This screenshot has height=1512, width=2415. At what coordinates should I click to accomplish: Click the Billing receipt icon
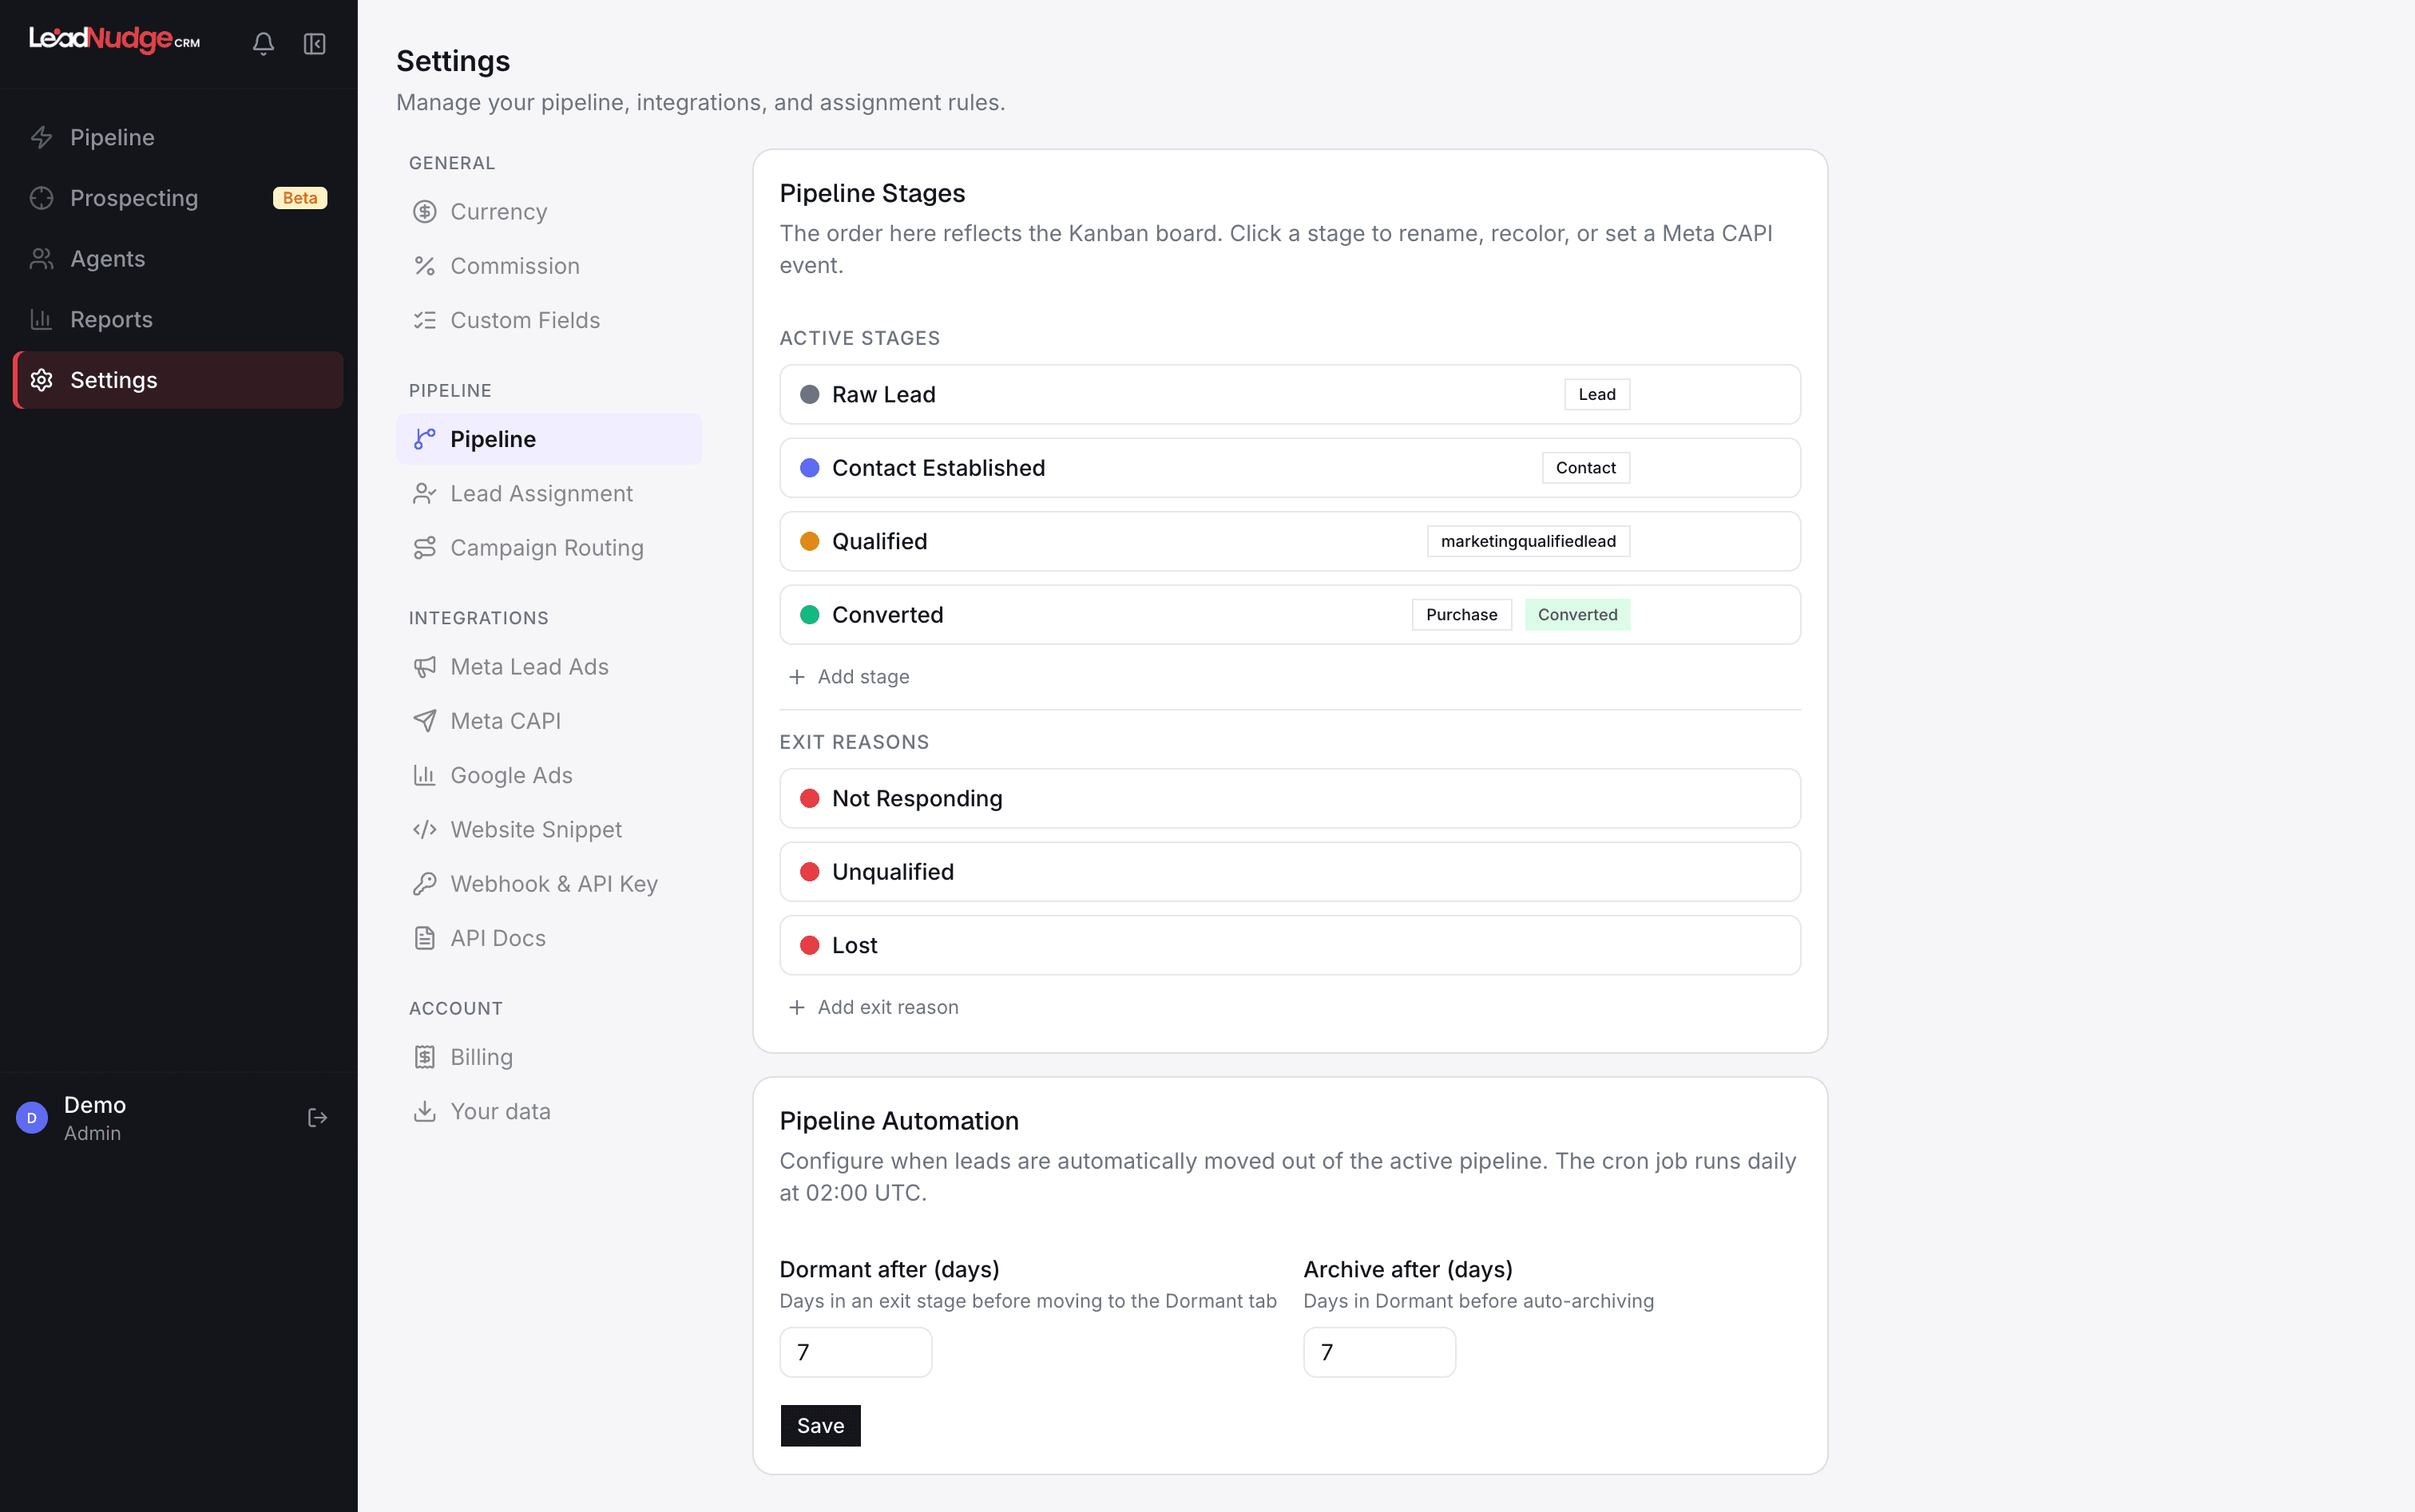[424, 1057]
